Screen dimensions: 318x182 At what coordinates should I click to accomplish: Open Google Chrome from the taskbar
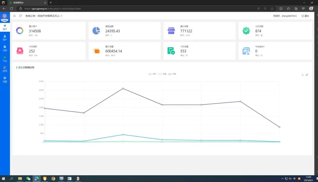pos(53,178)
